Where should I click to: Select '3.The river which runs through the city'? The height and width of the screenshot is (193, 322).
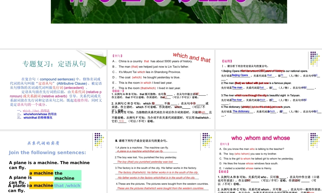[260, 95]
